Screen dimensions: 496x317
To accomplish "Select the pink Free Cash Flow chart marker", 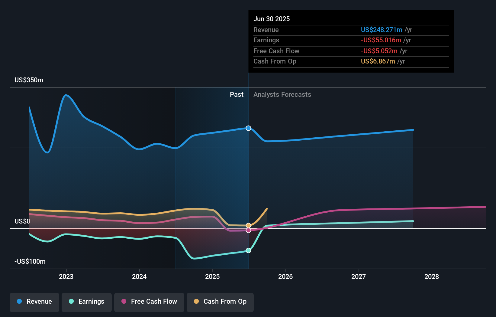I will (x=248, y=230).
